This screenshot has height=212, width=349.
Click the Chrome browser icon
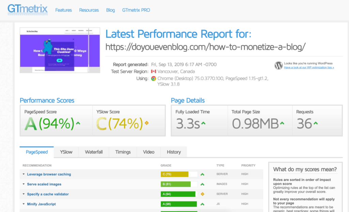click(x=154, y=78)
